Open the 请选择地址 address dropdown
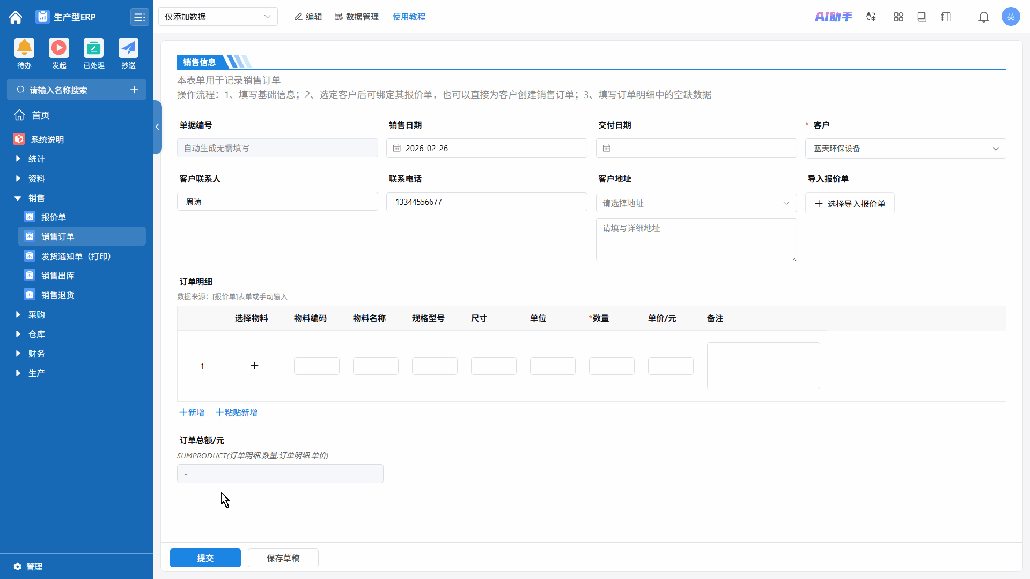The width and height of the screenshot is (1030, 579). (696, 203)
